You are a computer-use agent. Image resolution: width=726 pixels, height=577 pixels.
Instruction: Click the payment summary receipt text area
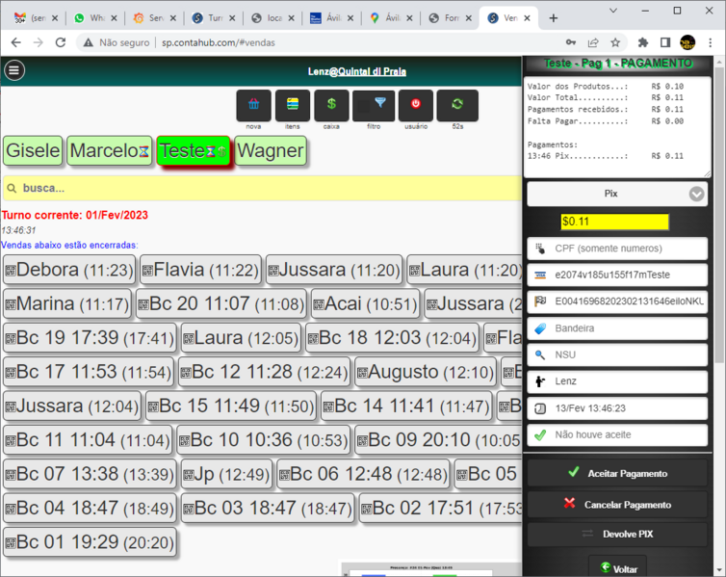[617, 127]
